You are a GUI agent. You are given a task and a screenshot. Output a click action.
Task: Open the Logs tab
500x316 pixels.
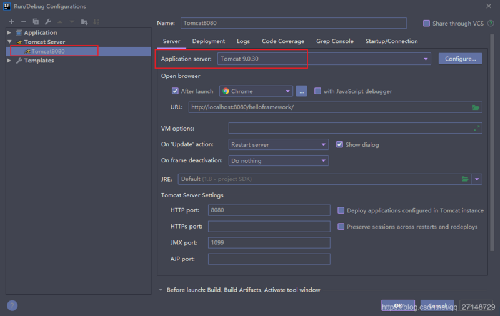(243, 41)
